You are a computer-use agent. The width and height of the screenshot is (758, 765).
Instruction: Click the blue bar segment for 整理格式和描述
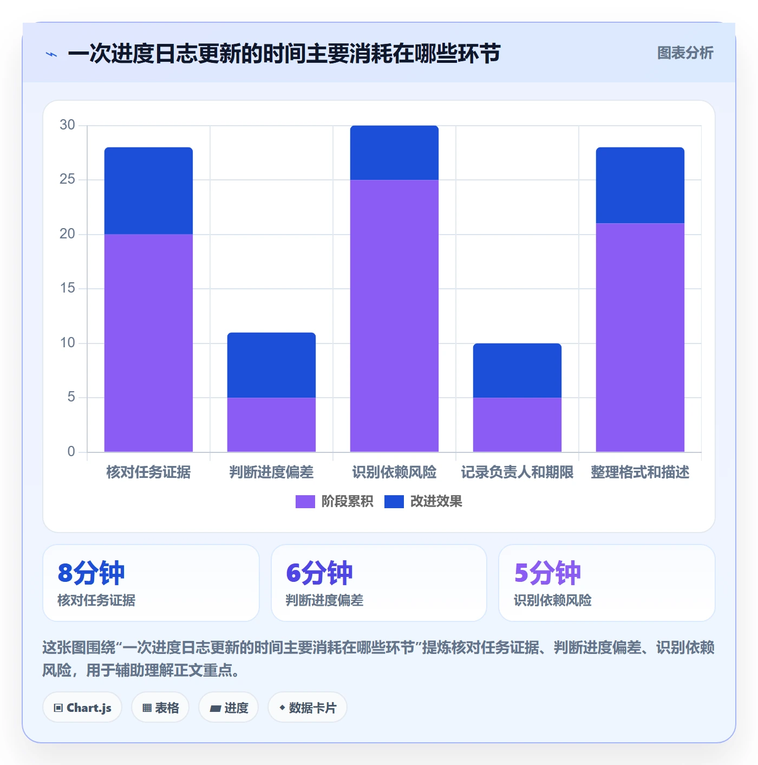(x=640, y=185)
